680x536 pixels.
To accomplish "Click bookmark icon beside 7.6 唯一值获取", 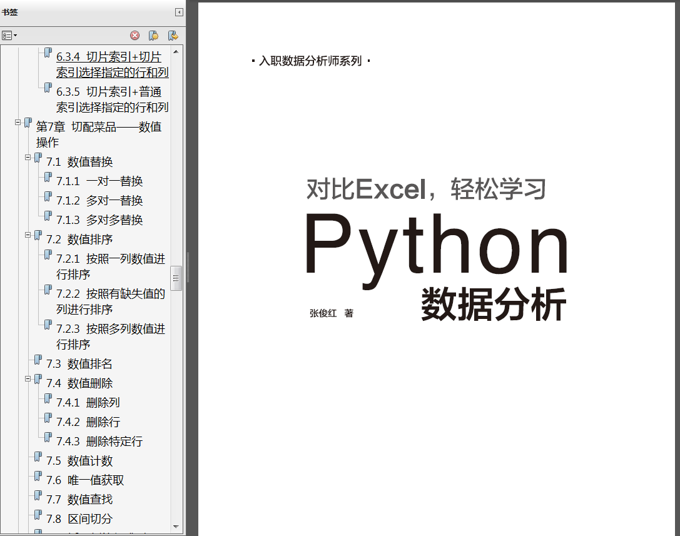I will tap(38, 476).
